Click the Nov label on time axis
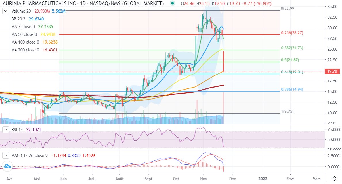This screenshot has width=342, height=184. pyautogui.click(x=203, y=179)
